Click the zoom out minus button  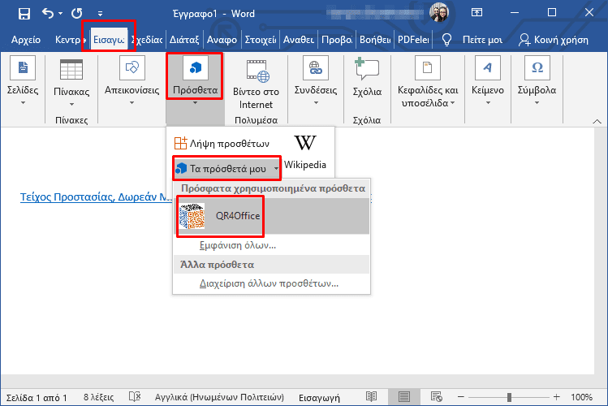(x=460, y=397)
